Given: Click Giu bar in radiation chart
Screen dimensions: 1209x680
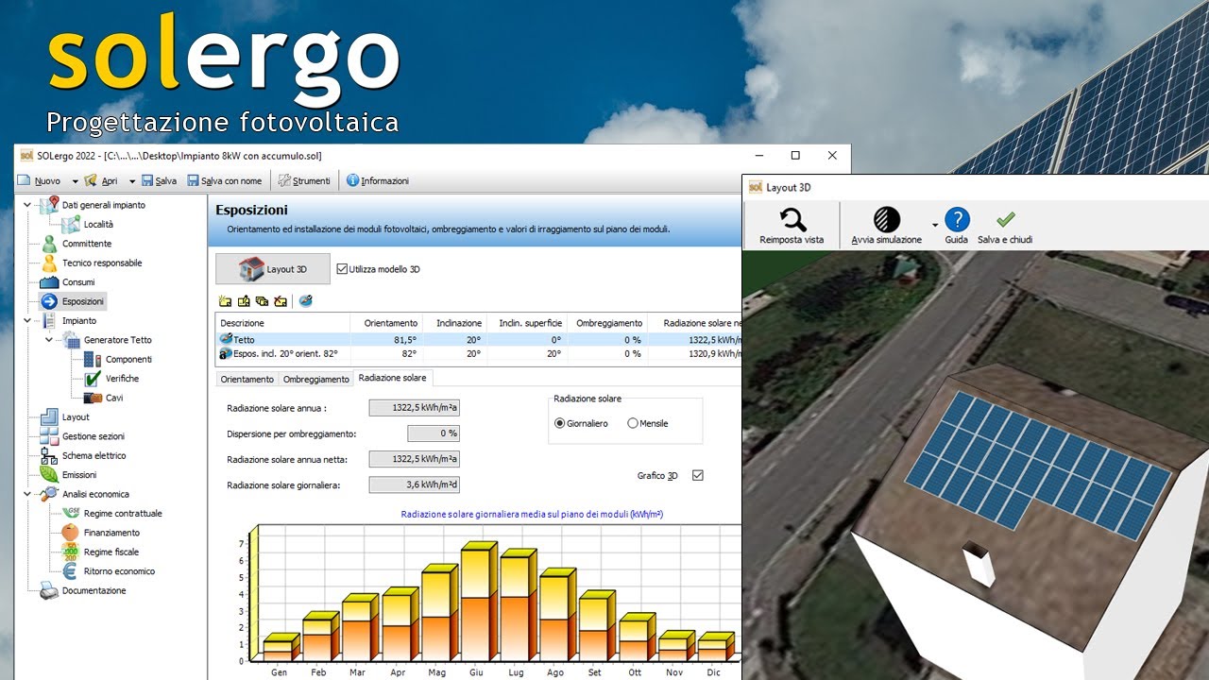Looking at the screenshot, I should click(479, 603).
